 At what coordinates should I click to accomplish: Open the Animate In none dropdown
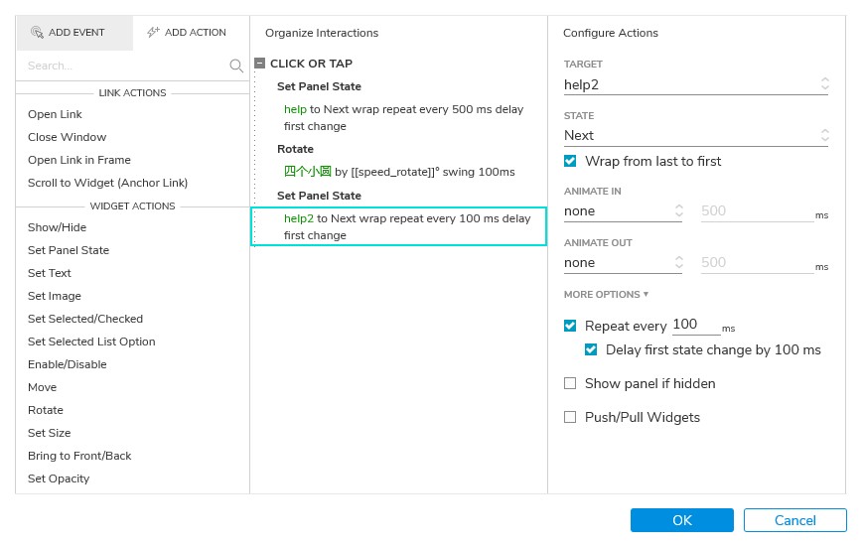tap(623, 211)
